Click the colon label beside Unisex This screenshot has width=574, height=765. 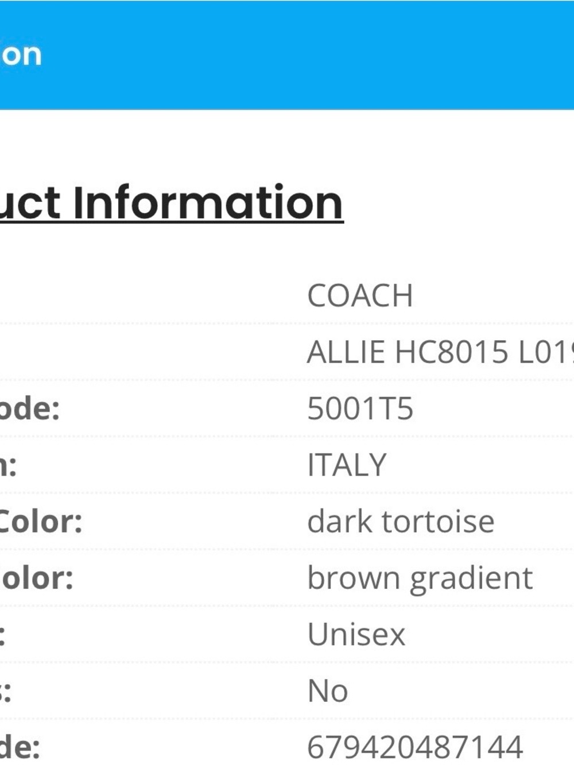[x=2, y=634]
